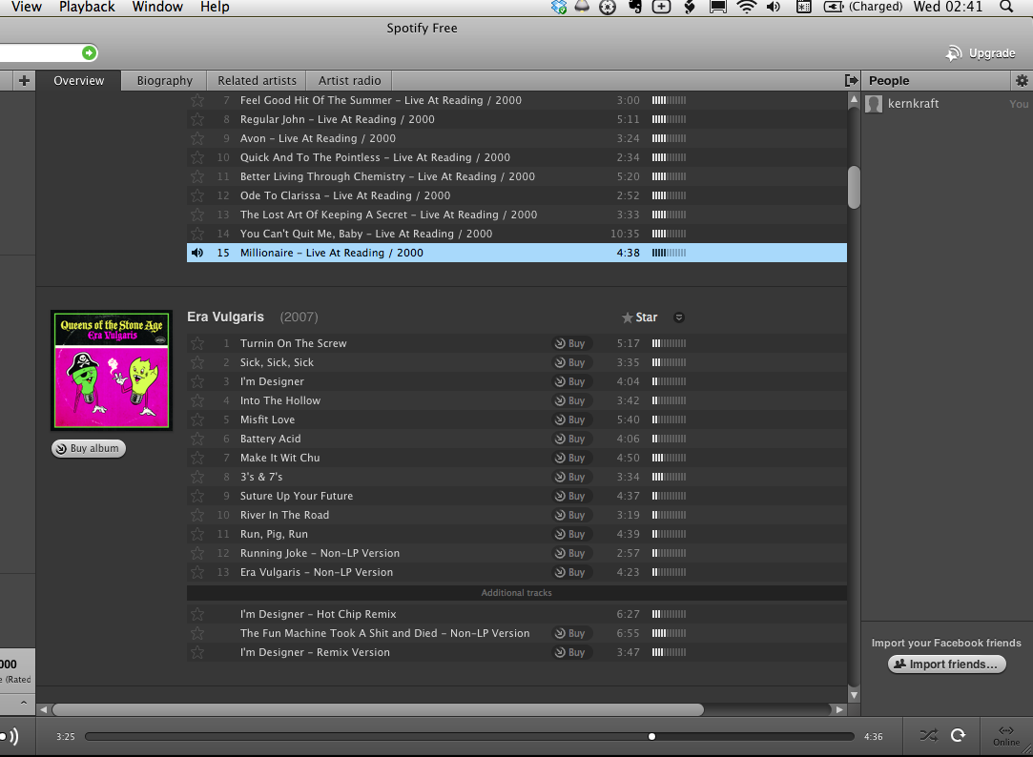Open People panel settings gear
The image size is (1033, 757).
(x=1022, y=80)
